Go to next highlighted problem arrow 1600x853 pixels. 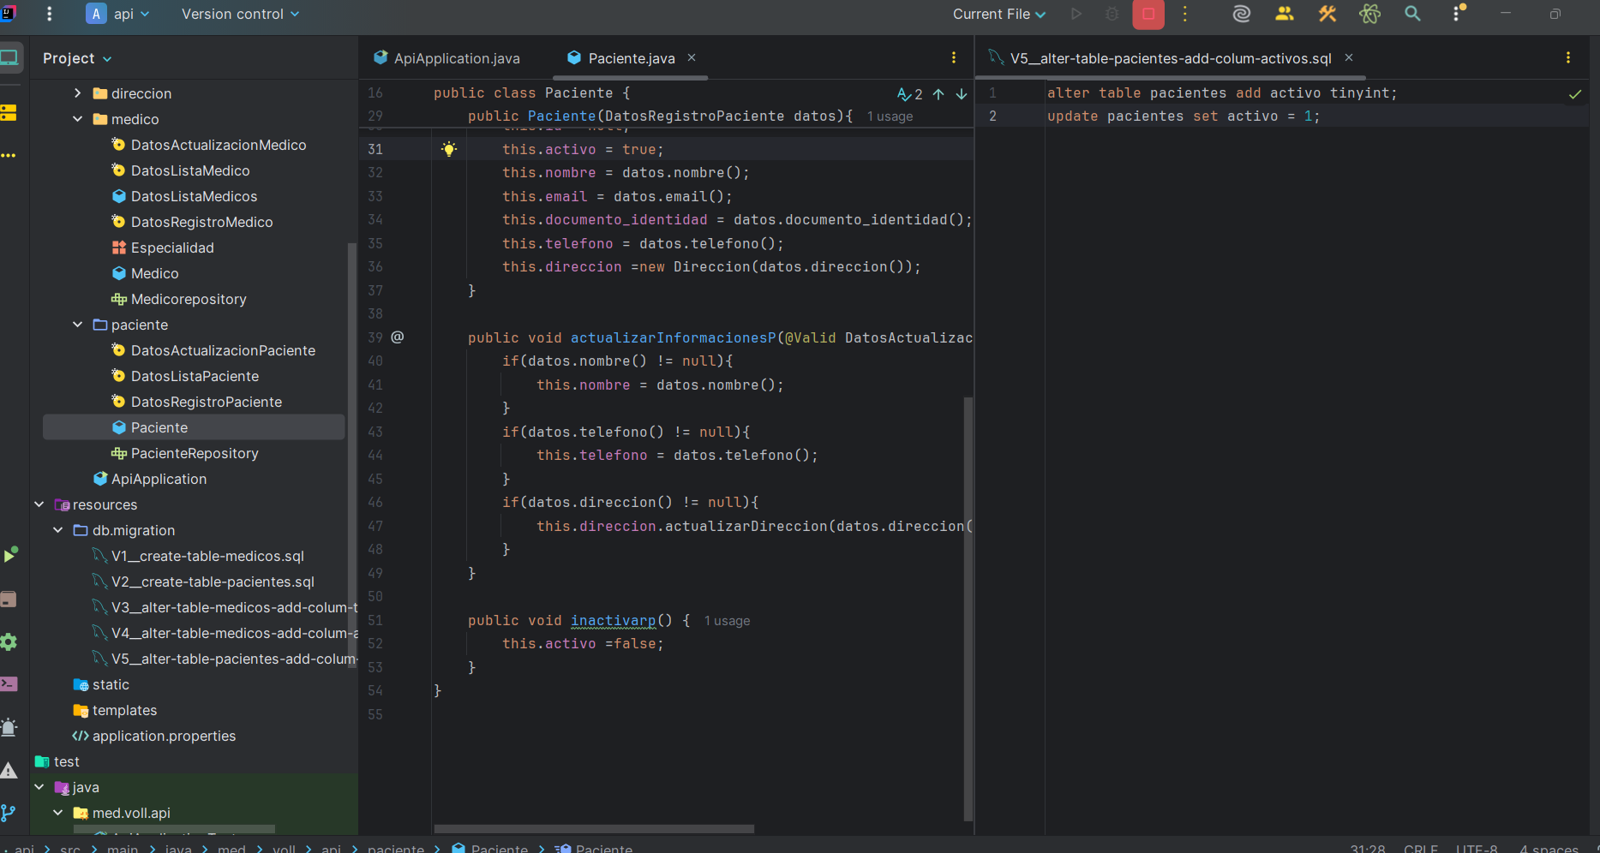pyautogui.click(x=962, y=94)
